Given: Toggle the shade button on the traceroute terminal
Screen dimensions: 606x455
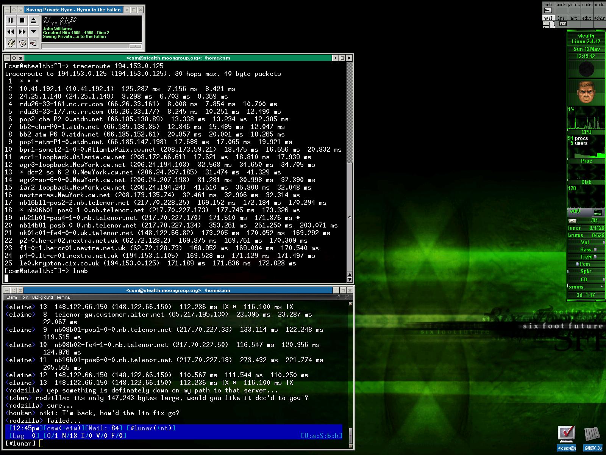Looking at the screenshot, I should click(x=21, y=58).
